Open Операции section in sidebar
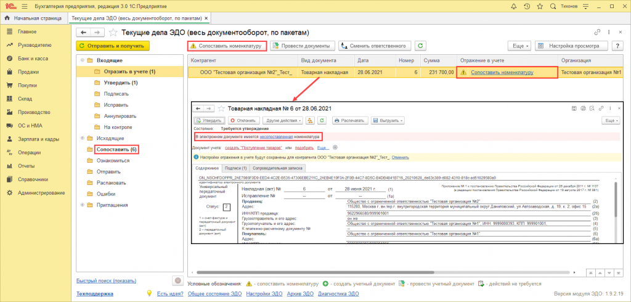Viewport: 631px width, 302px height. [x=29, y=153]
